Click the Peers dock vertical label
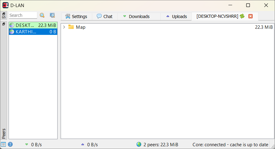 click(x=4, y=134)
